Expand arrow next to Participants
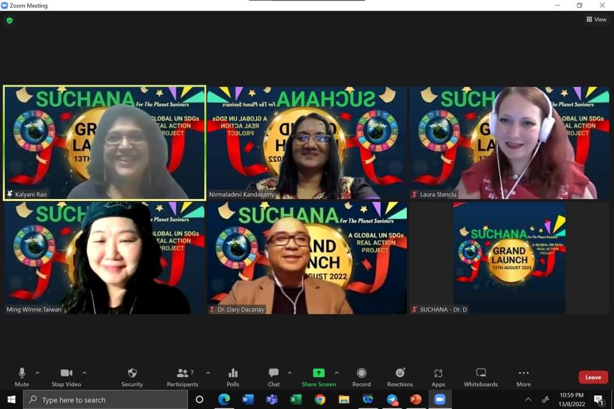 (x=208, y=373)
